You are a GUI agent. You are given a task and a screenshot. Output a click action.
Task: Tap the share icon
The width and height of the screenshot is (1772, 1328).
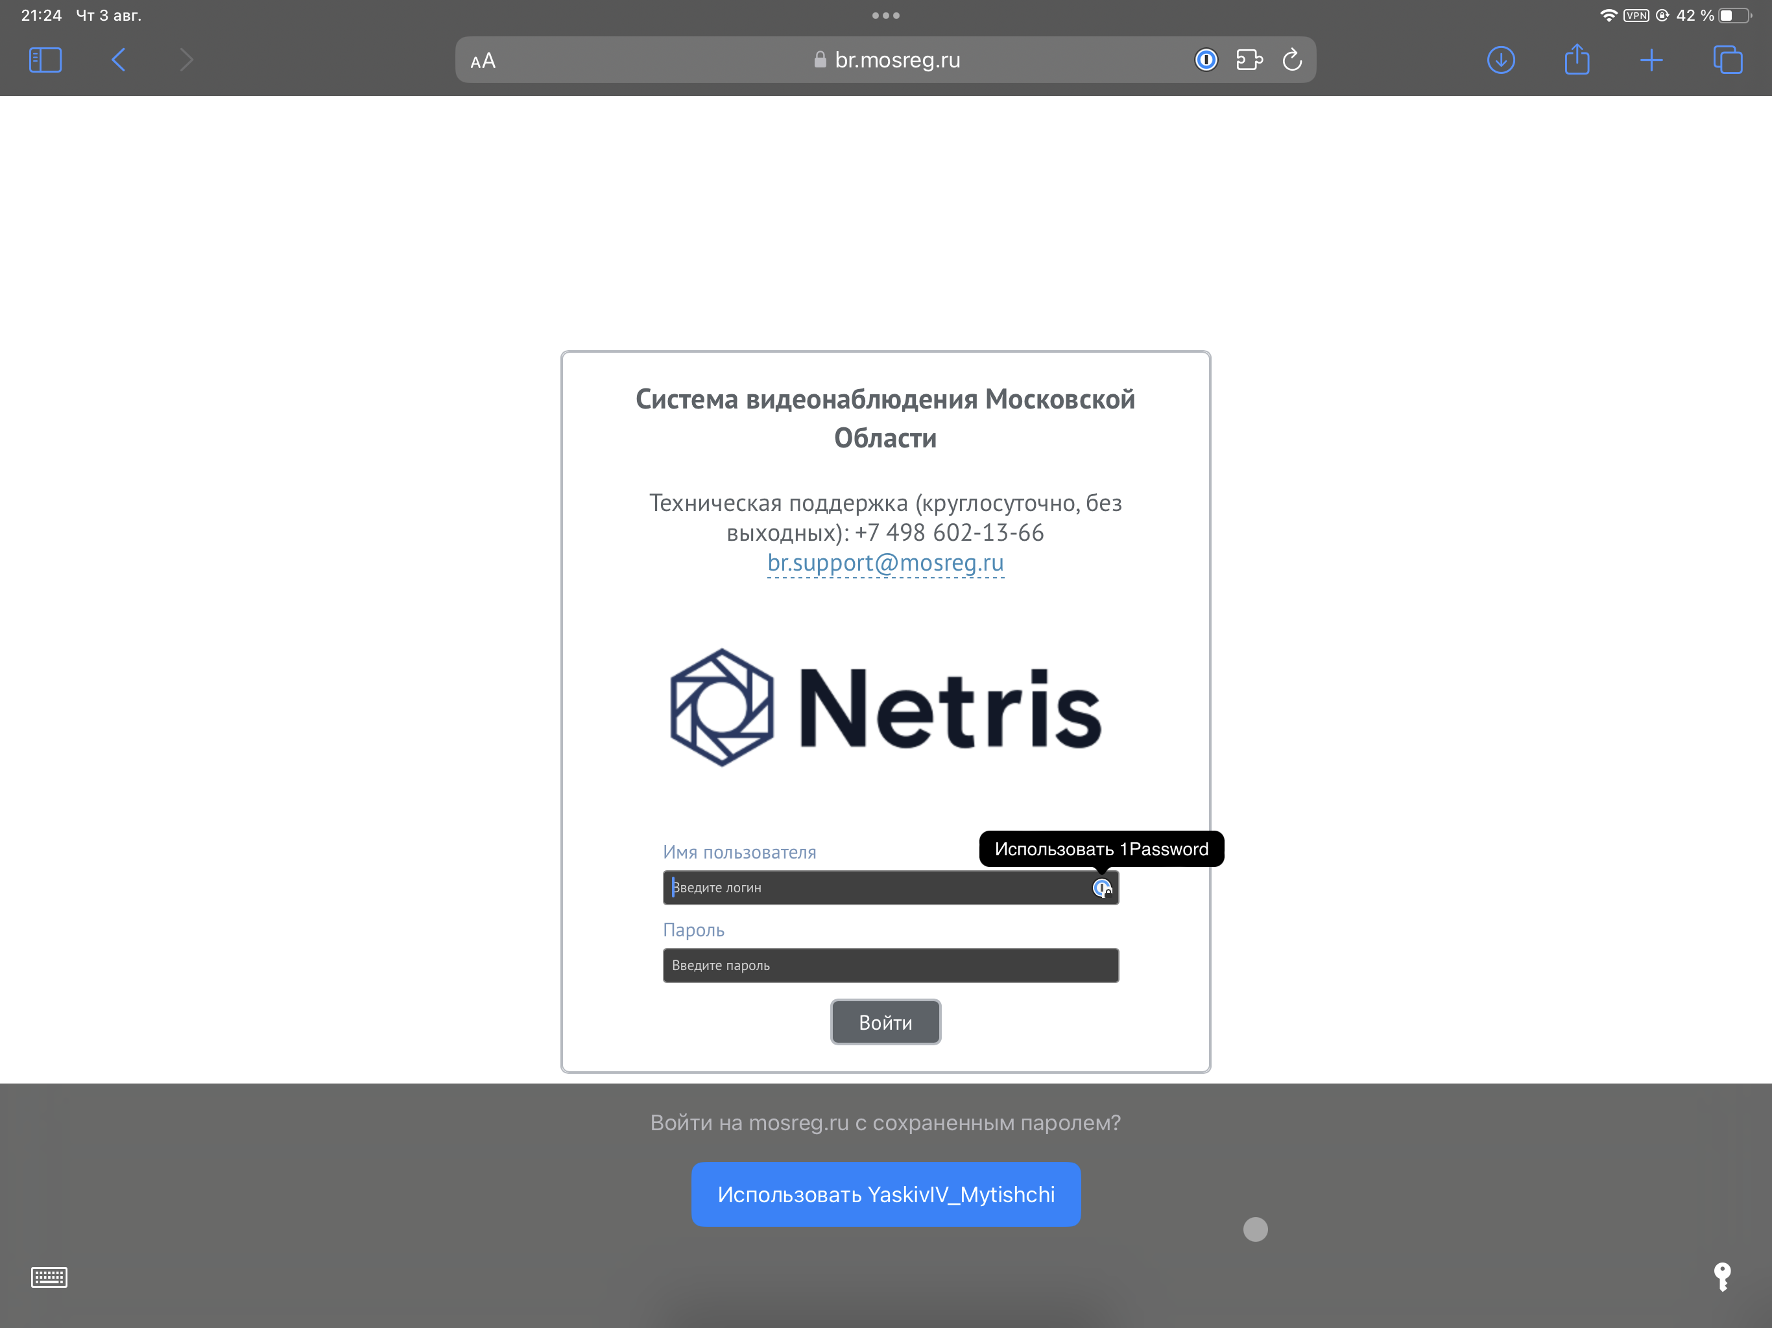[1577, 60]
